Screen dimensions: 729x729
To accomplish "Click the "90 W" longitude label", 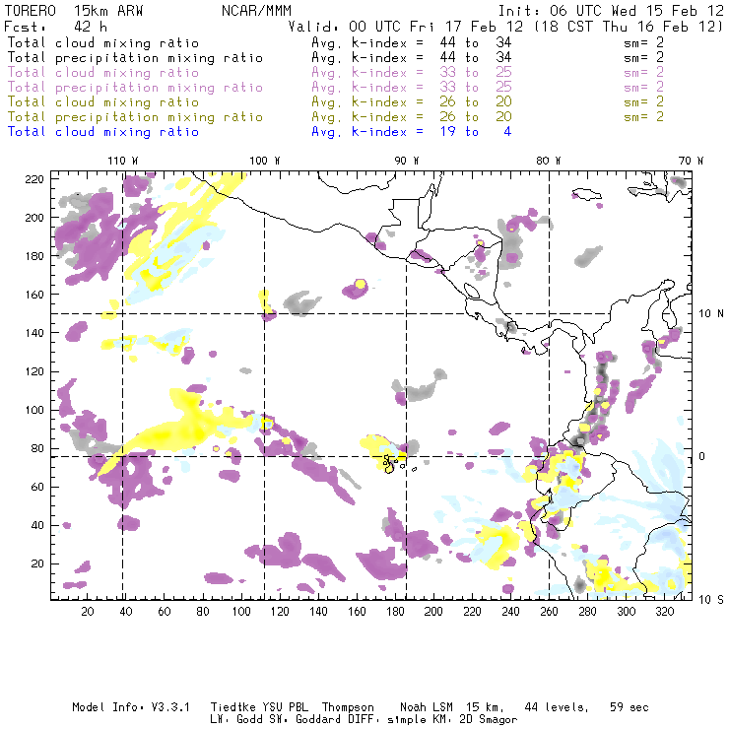I will [407, 161].
